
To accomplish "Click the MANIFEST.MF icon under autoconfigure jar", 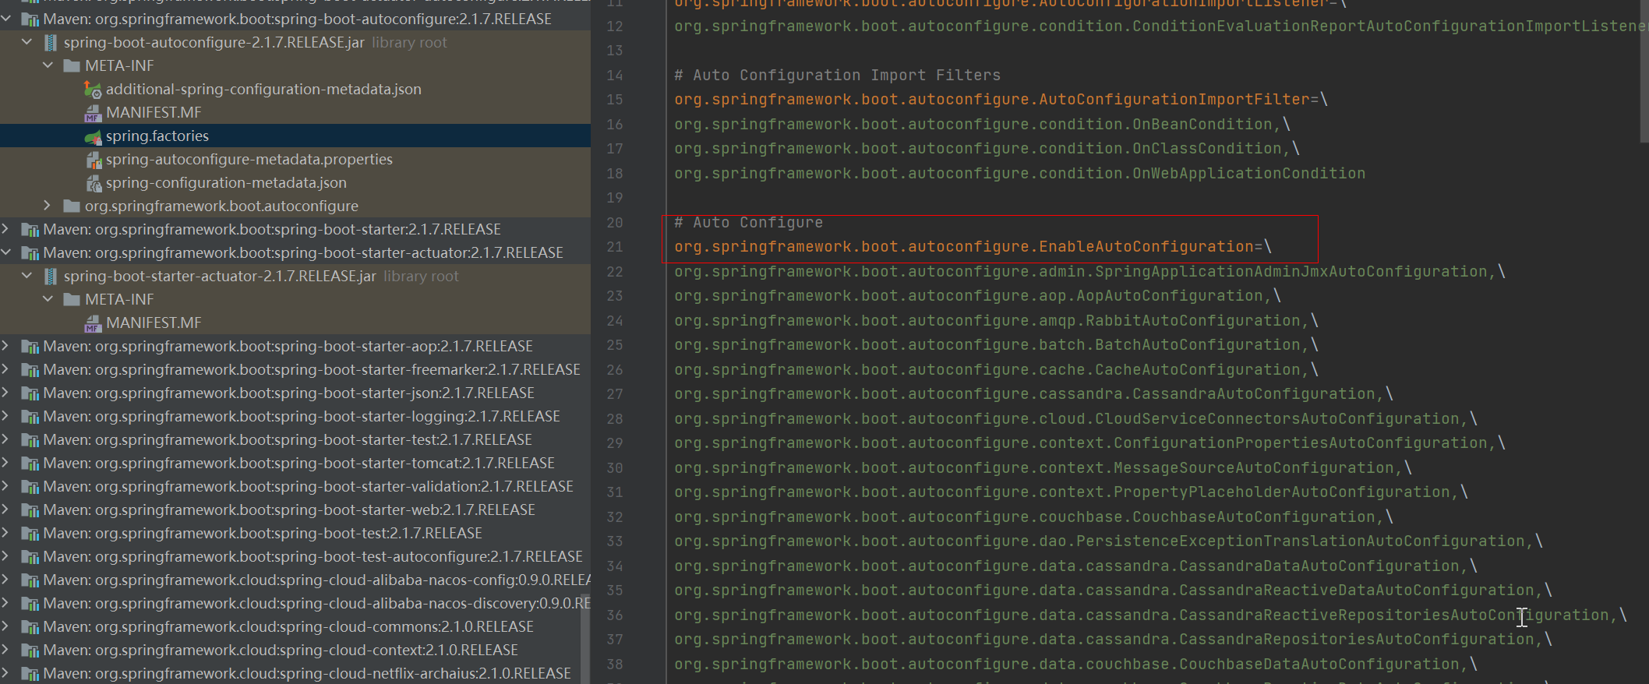I will (x=93, y=113).
